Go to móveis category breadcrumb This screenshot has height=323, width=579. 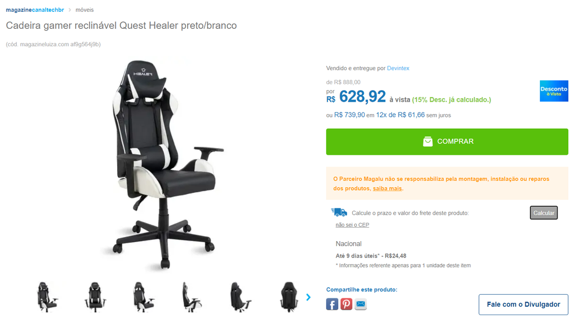coord(85,10)
